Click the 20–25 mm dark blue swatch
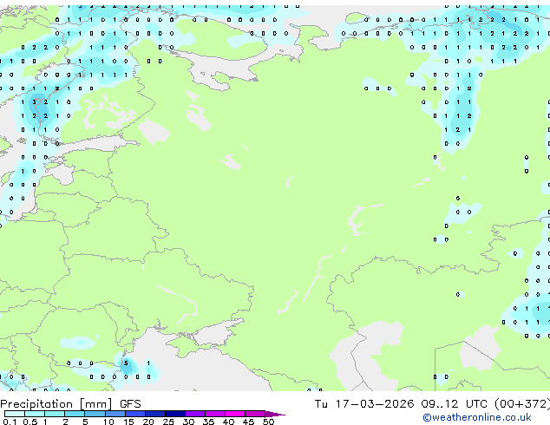 click(x=154, y=414)
